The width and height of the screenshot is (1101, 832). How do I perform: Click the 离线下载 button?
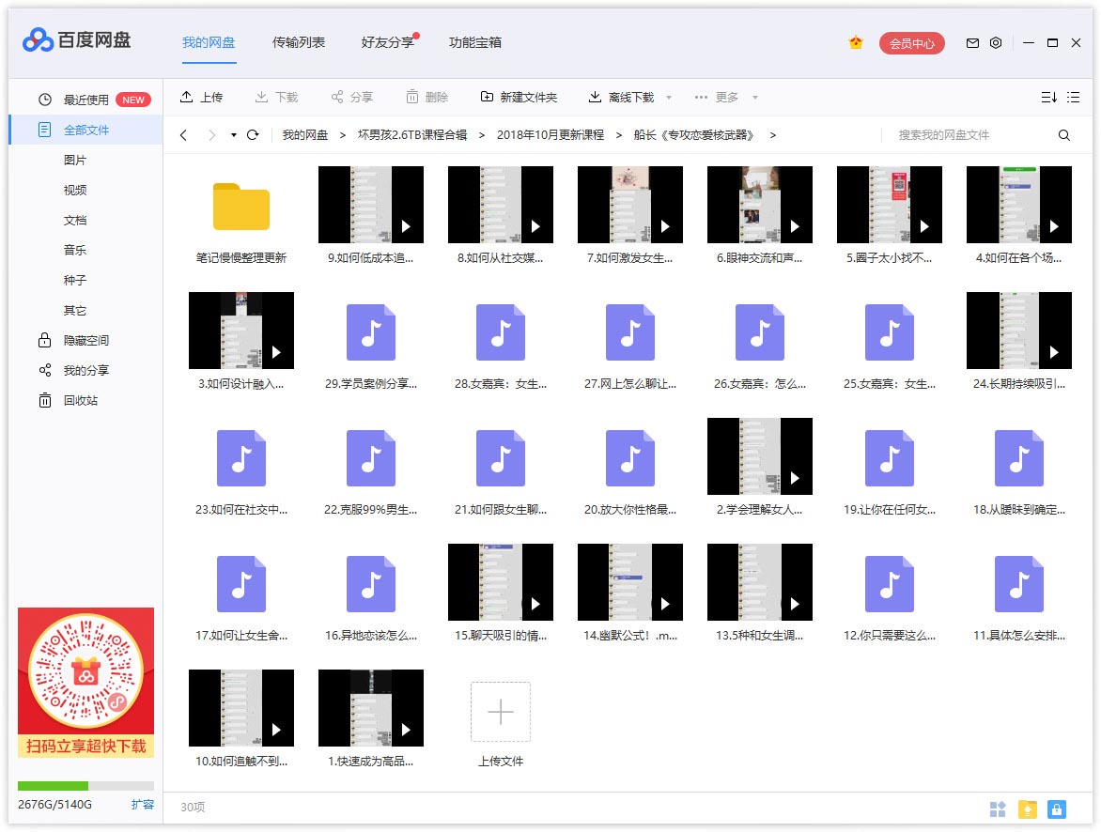point(621,97)
